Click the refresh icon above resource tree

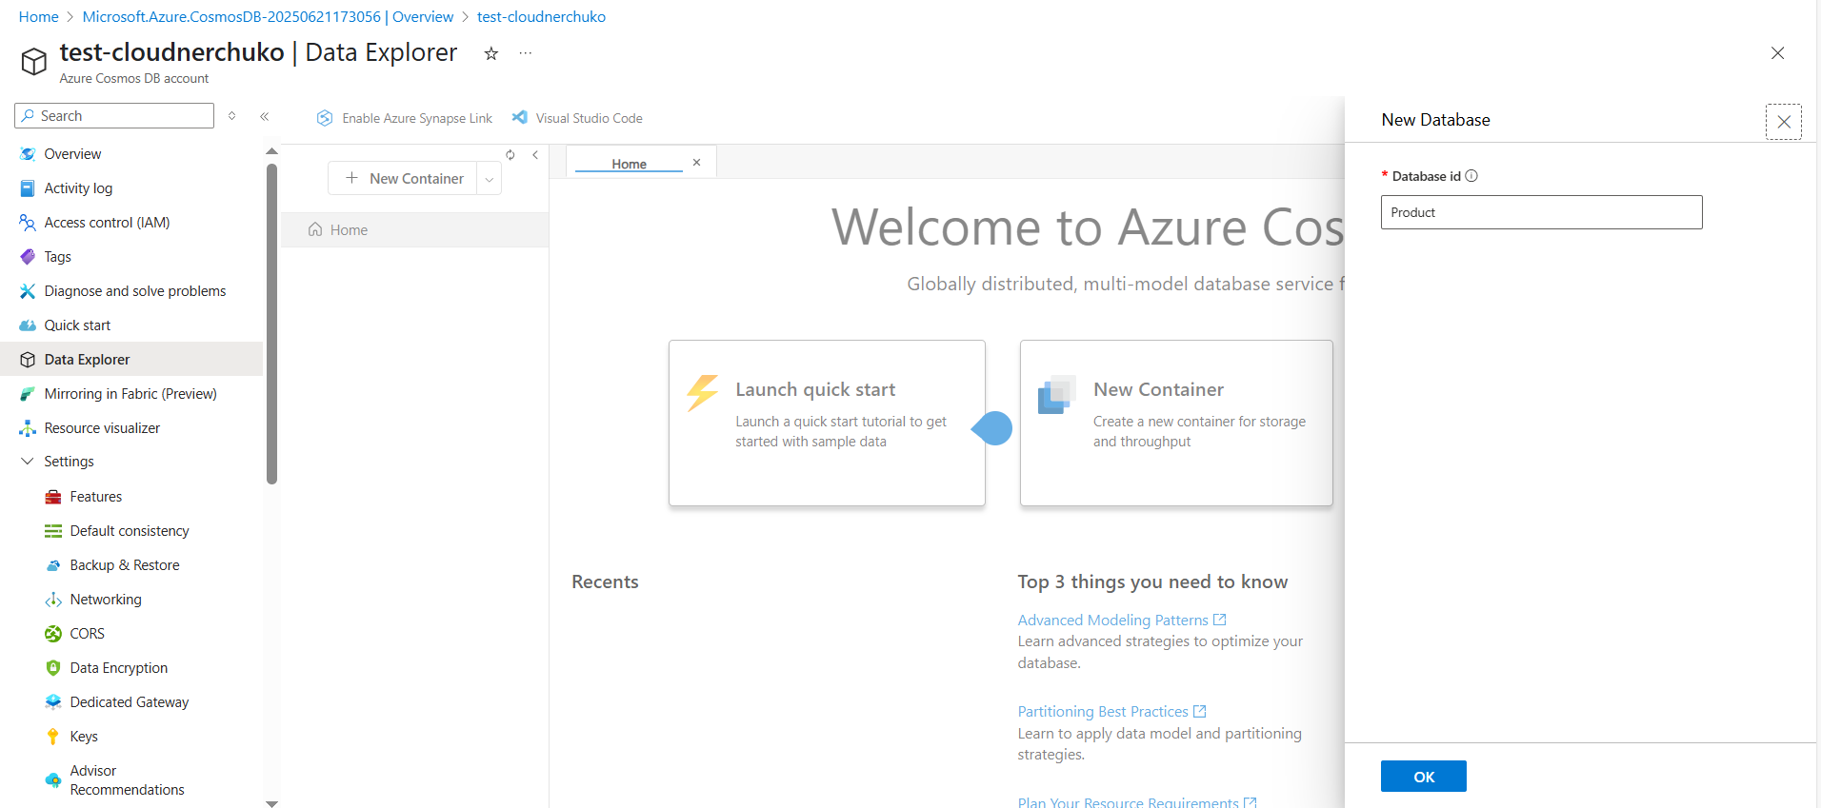510,154
